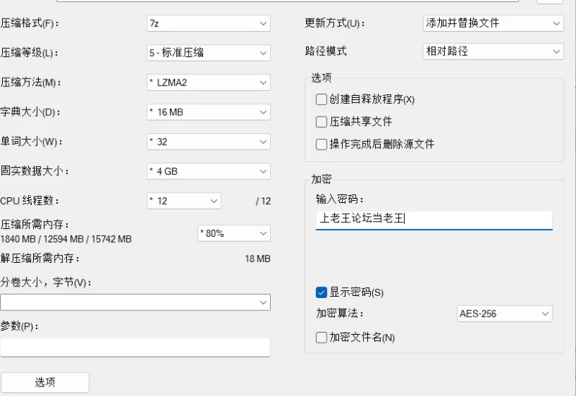Expand the 字典大小 16 MB dropdown

tap(208, 112)
